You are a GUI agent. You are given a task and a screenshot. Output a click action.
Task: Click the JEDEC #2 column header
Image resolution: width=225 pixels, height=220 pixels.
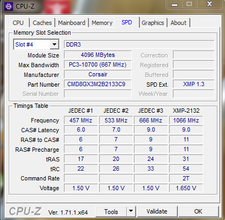click(x=116, y=111)
